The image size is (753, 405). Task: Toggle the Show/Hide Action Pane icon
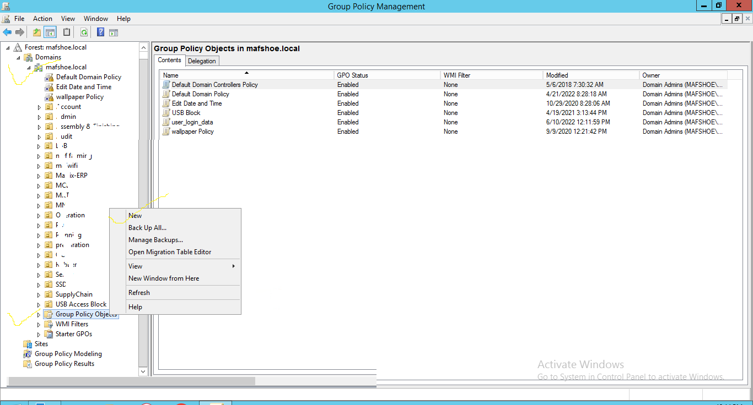(114, 32)
